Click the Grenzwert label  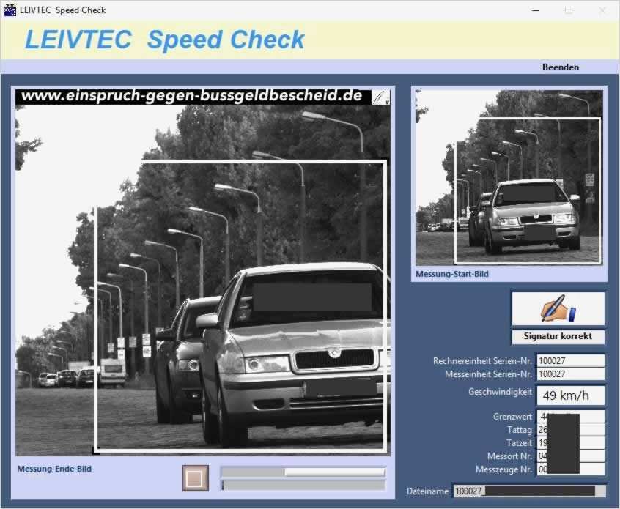(512, 417)
